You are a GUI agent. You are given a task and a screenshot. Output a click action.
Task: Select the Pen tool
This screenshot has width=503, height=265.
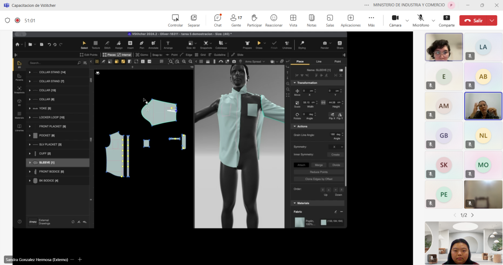click(141, 45)
